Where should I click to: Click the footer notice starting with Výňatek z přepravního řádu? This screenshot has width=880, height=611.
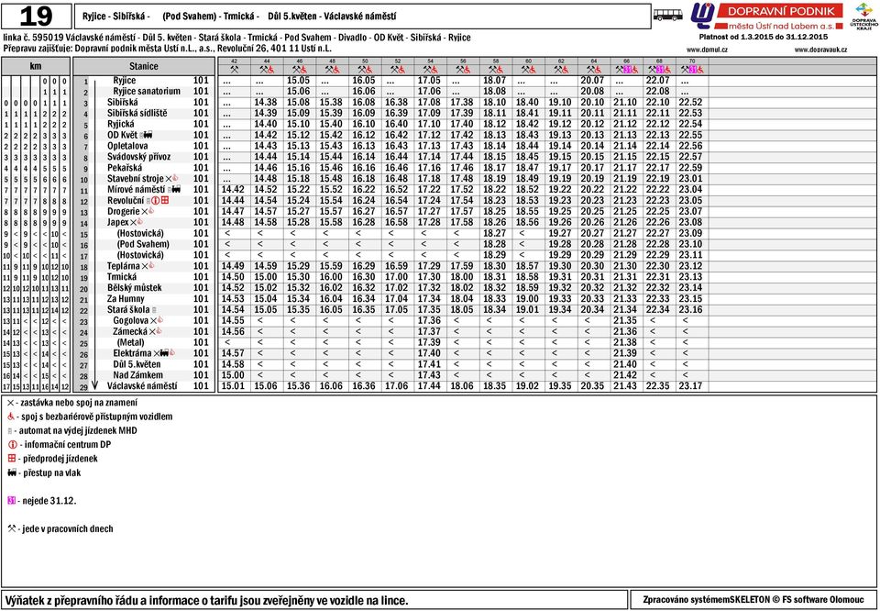tap(206, 600)
